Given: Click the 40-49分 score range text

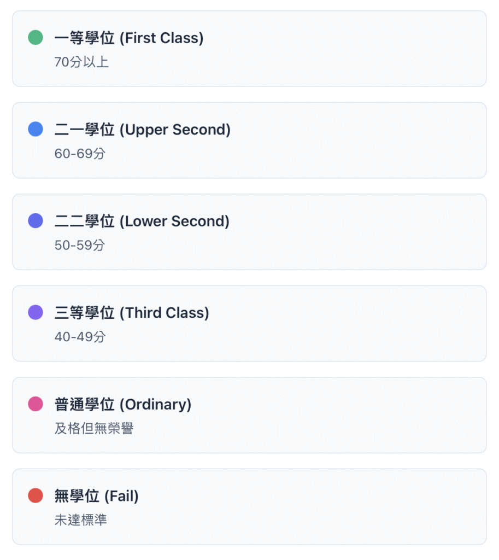Looking at the screenshot, I should click(x=80, y=337).
